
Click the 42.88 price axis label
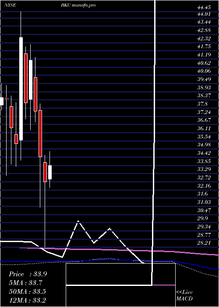pos(204,30)
